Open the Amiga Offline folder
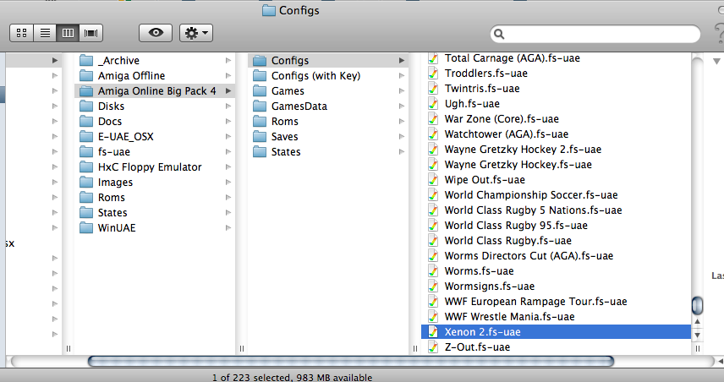Image resolution: width=724 pixels, height=382 pixels. [155, 76]
